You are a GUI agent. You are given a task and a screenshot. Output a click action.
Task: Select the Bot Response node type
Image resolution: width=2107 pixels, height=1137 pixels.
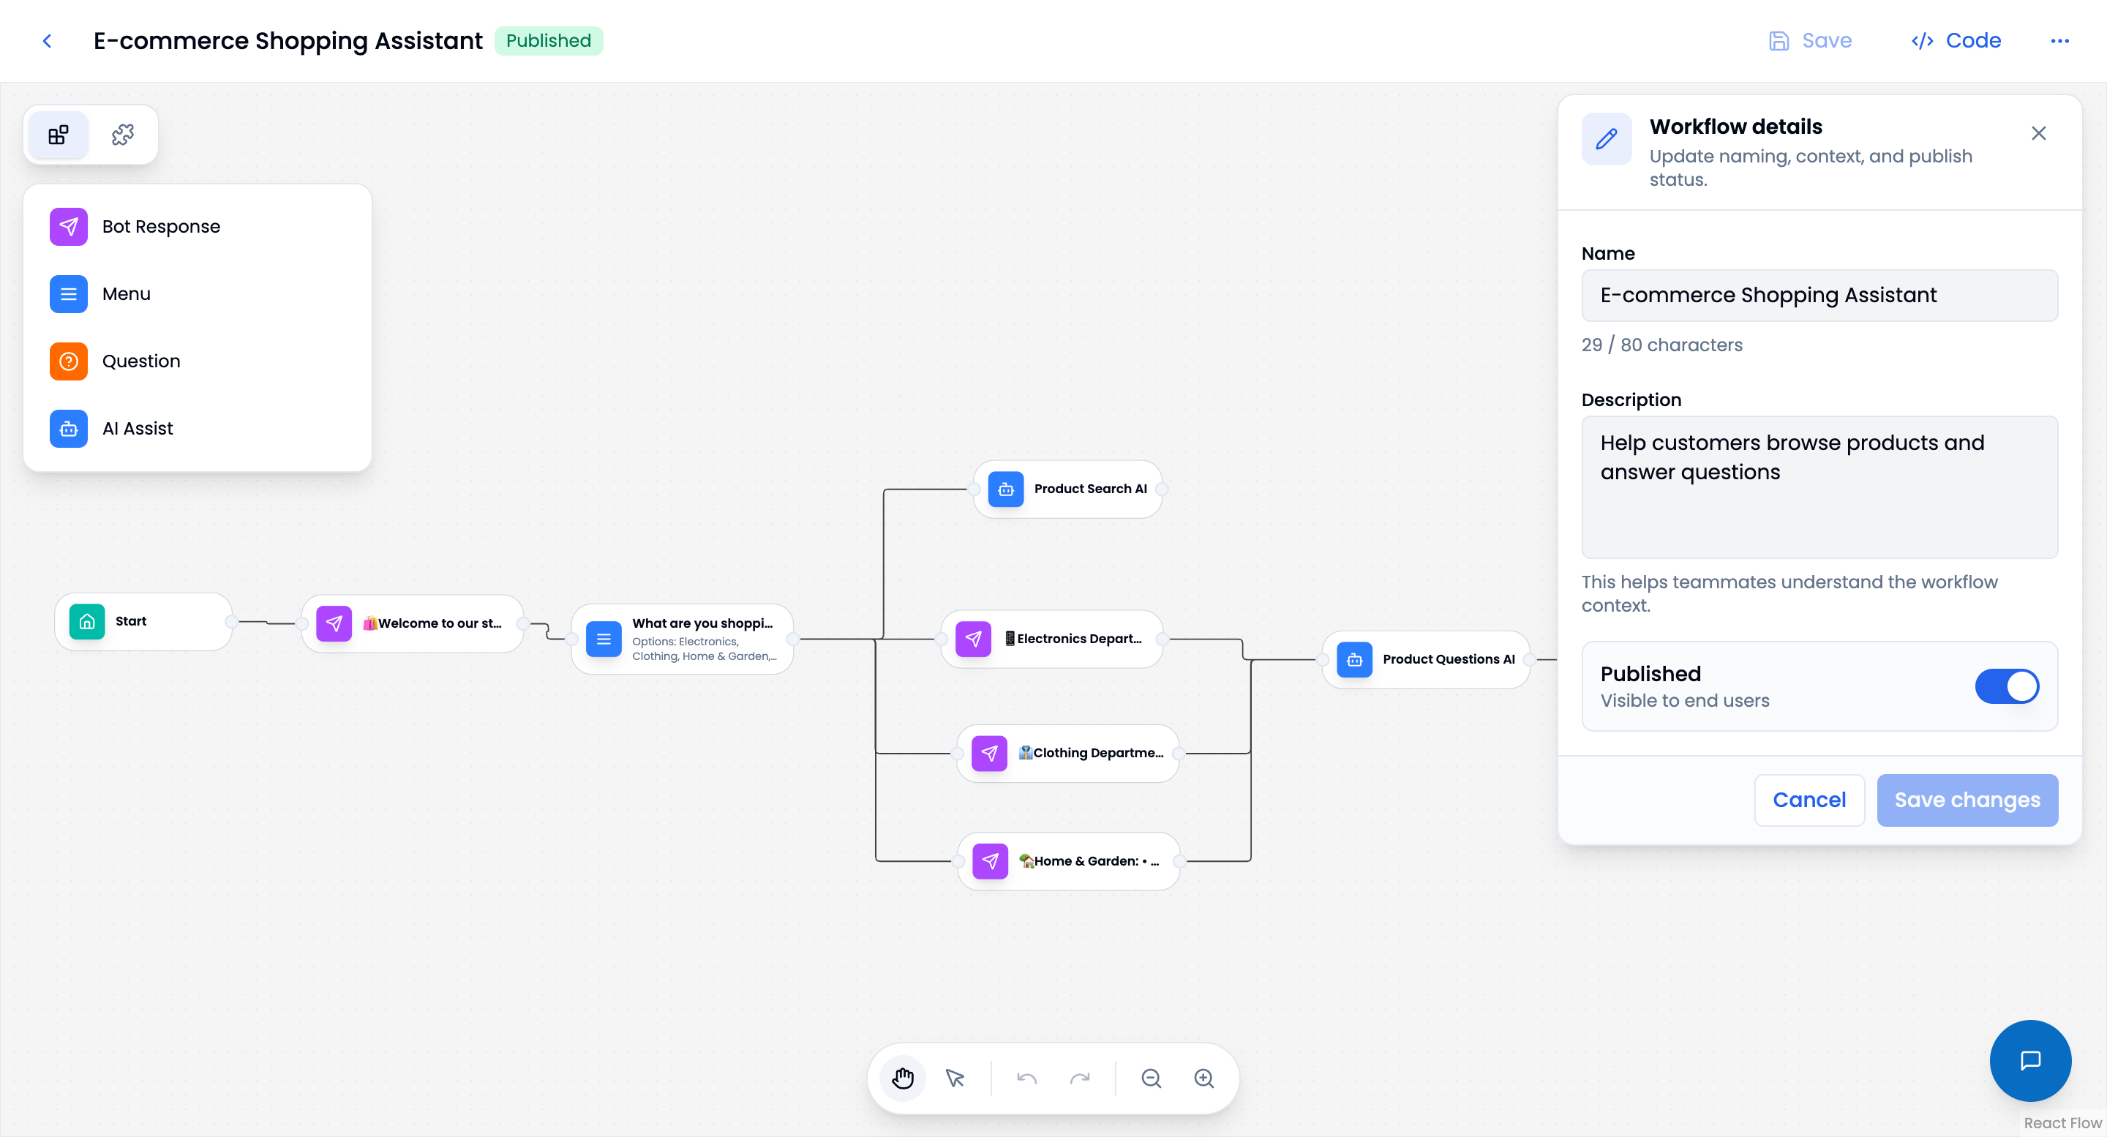(x=160, y=226)
